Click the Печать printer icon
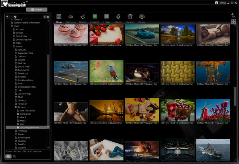Image resolution: width=239 pixels, height=164 pixels. click(x=142, y=17)
